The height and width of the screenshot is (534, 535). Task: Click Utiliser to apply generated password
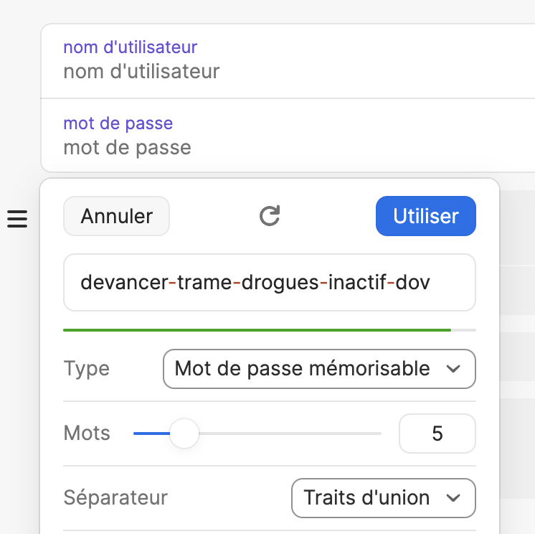(426, 216)
